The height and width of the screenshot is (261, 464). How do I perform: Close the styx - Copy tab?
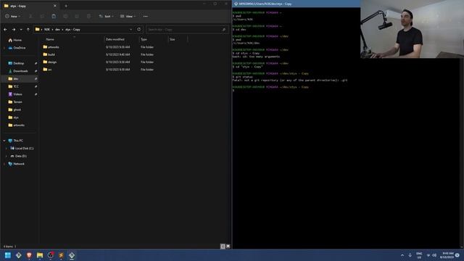click(55, 6)
